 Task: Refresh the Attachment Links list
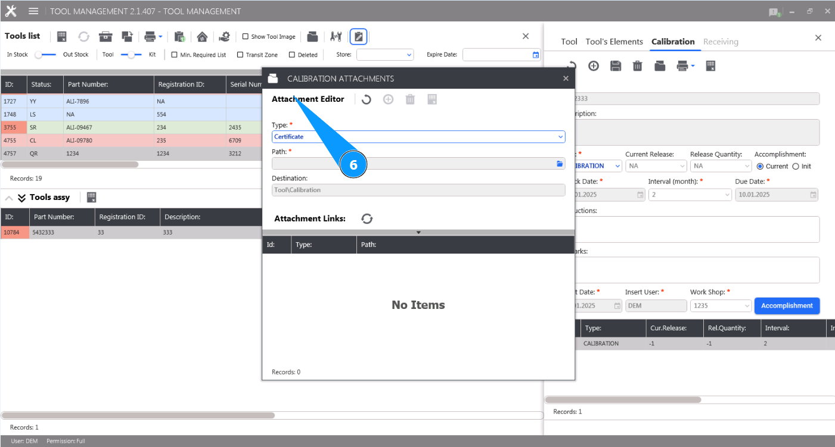(367, 218)
